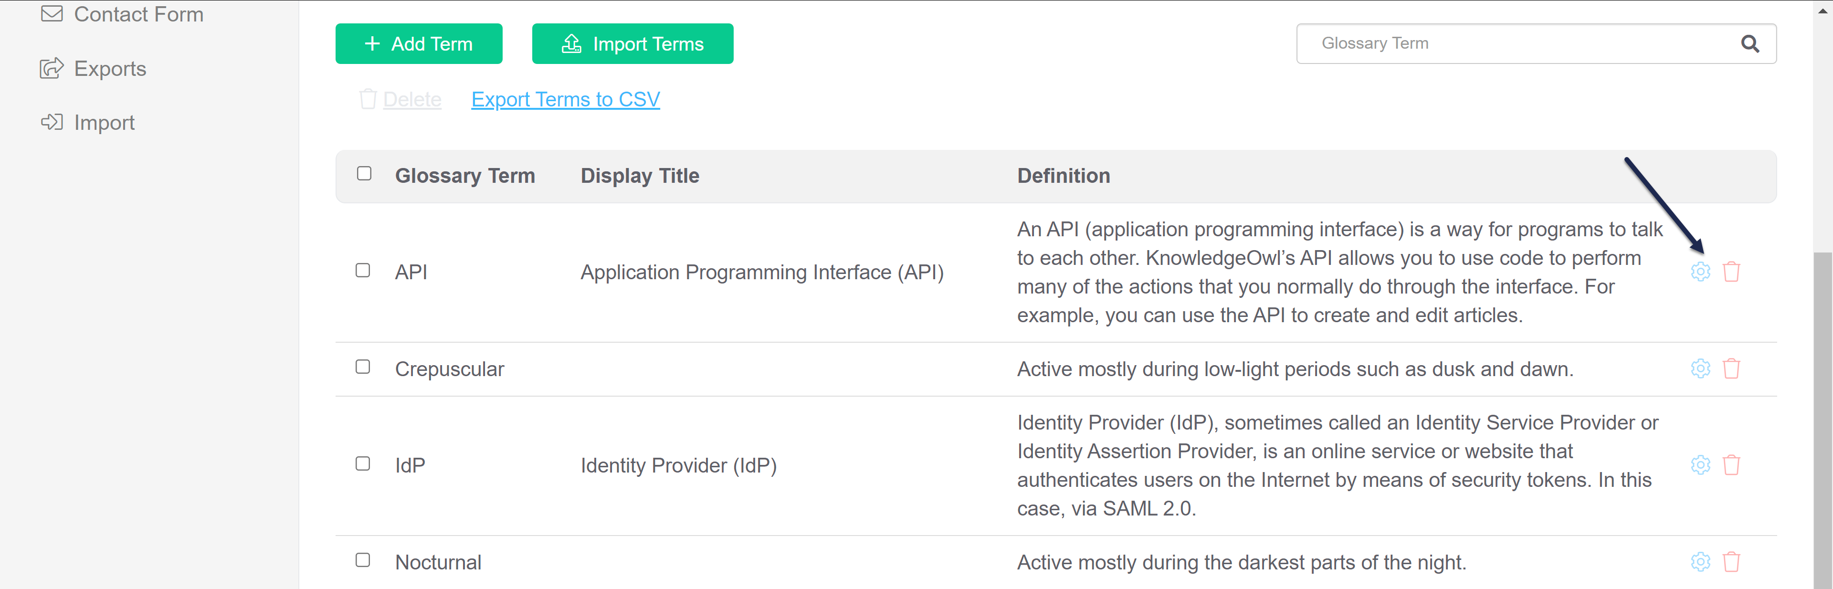Click the magnifying glass search icon
1833x589 pixels.
coord(1750,44)
